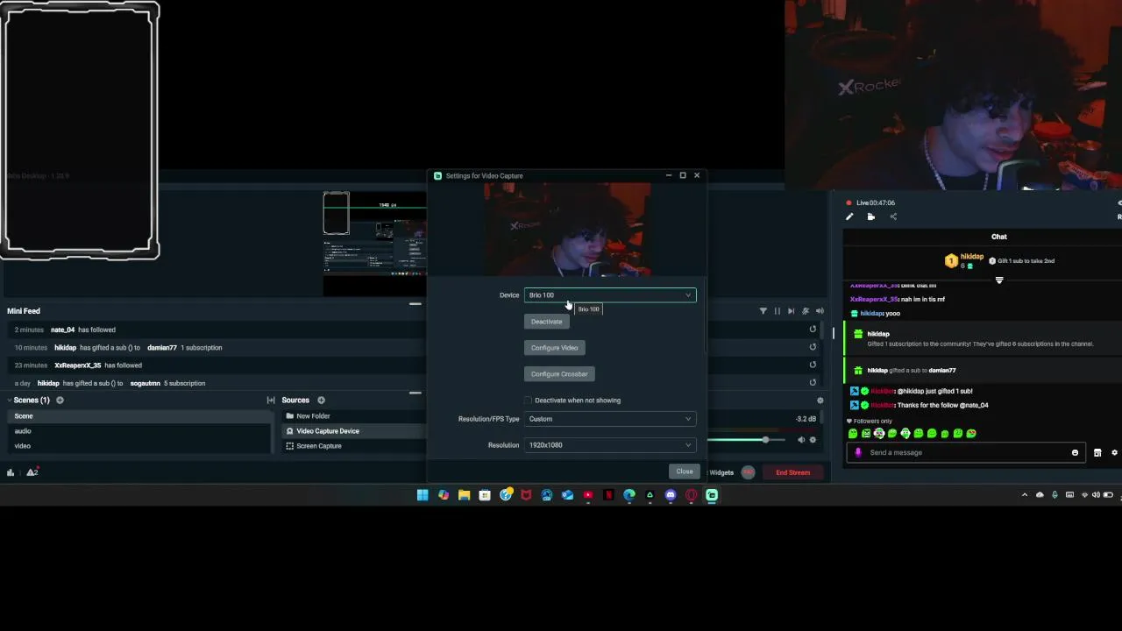Select the audio scene

click(138, 431)
